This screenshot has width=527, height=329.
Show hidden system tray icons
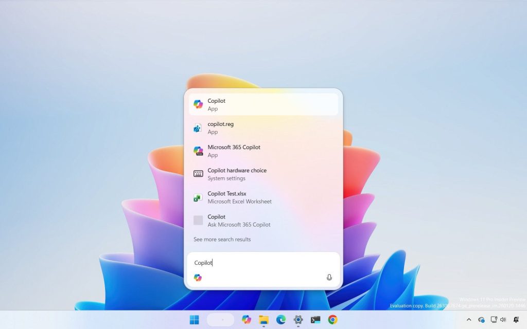tap(469, 320)
